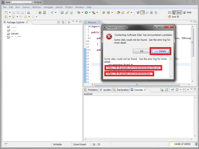
Task: Click the Search flashlight toolbar icon
Action: pyautogui.click(x=128, y=13)
